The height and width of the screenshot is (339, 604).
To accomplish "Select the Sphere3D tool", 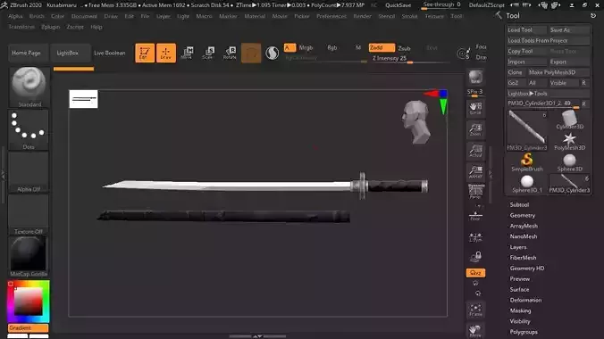I will (x=570, y=162).
